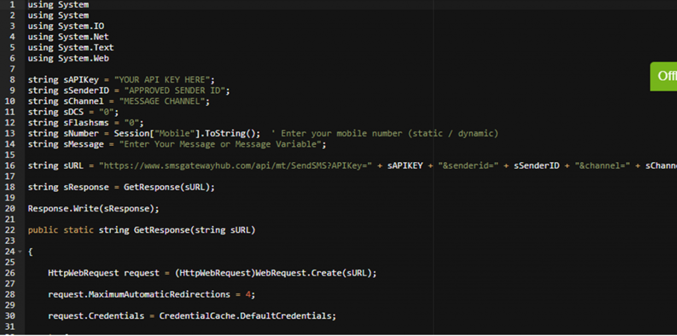
Task: Click the "MESSAGE CHANNEL" string value
Action: [163, 101]
